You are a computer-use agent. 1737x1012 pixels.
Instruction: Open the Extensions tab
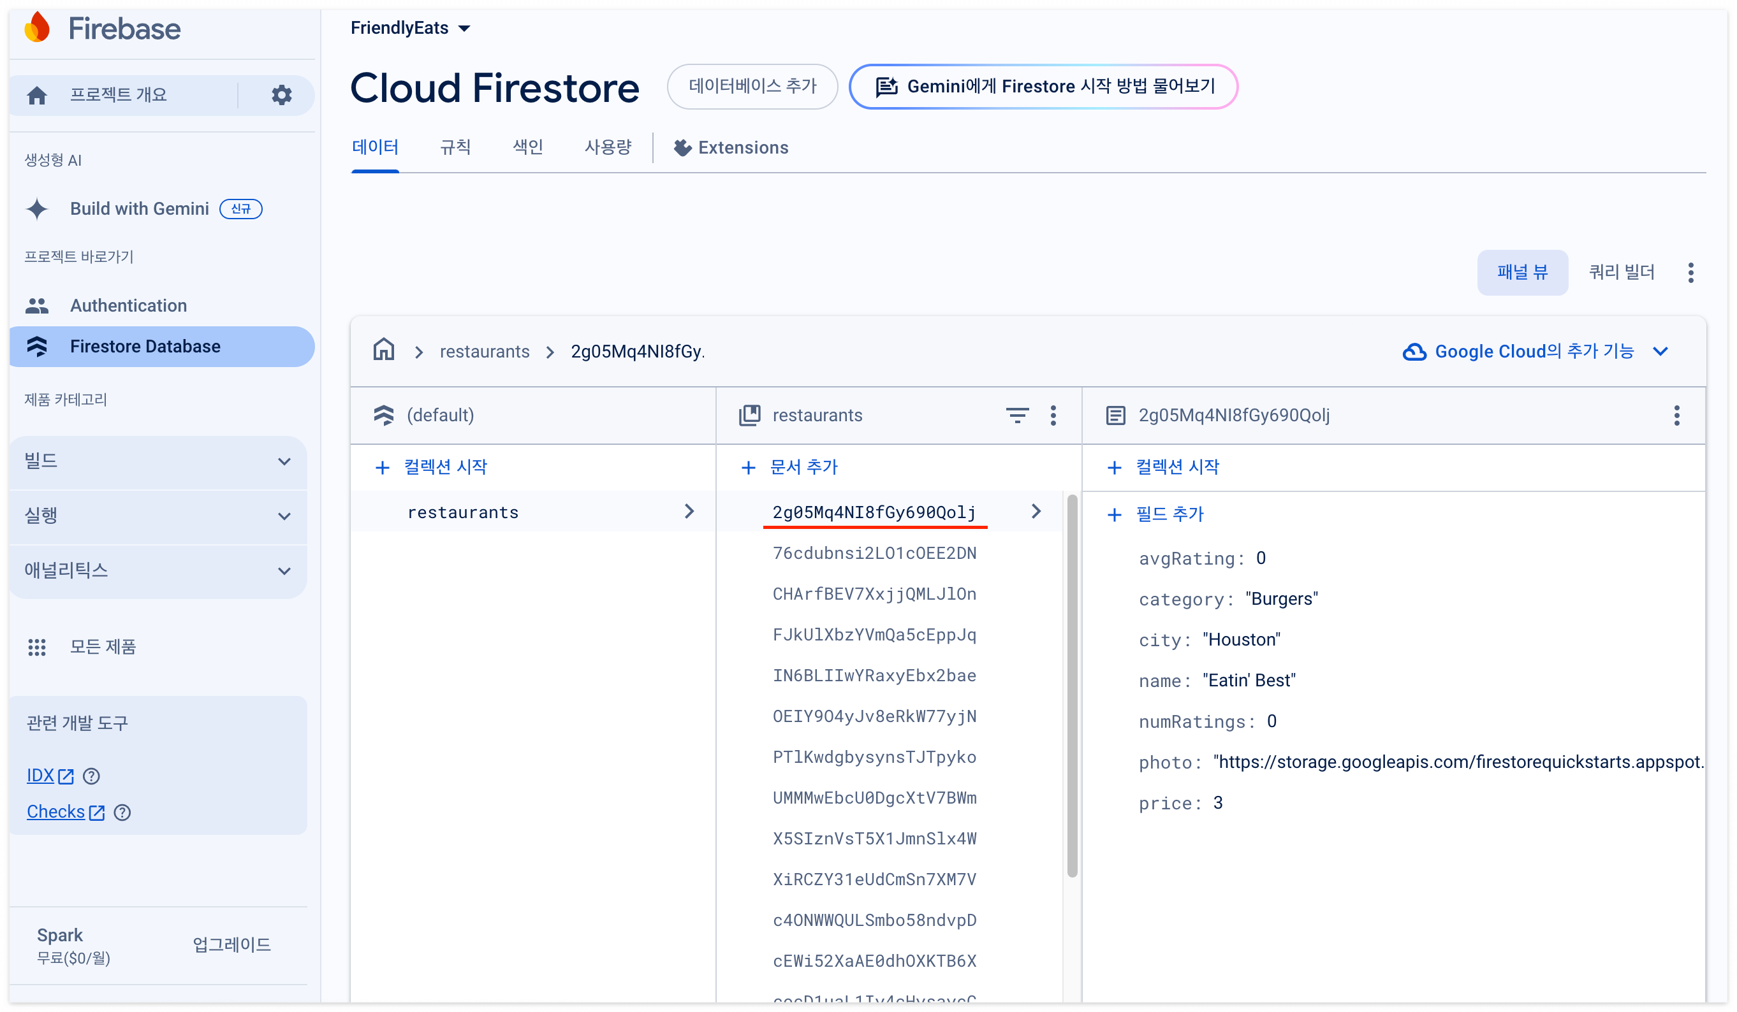731,147
